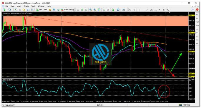
Task: Switch to bar chart display
Action: pos(78,10)
